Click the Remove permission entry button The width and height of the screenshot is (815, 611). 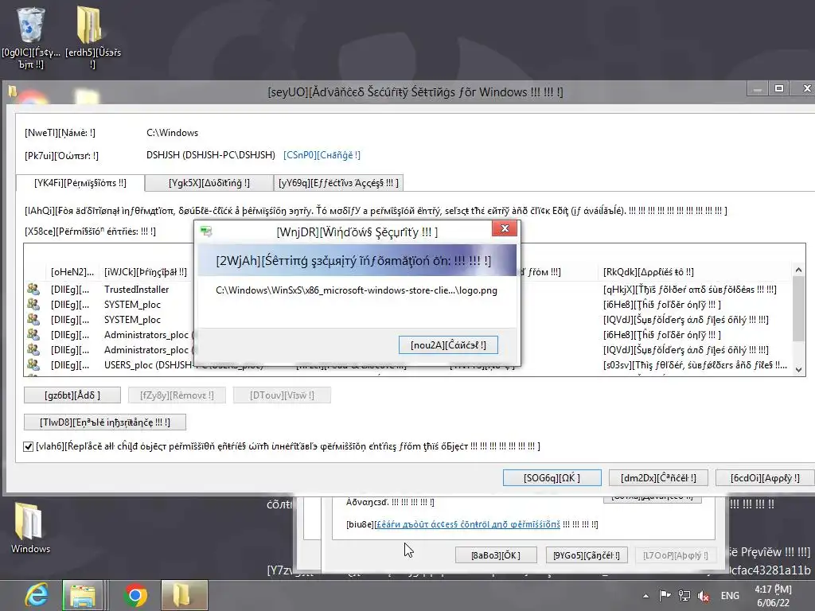(177, 395)
